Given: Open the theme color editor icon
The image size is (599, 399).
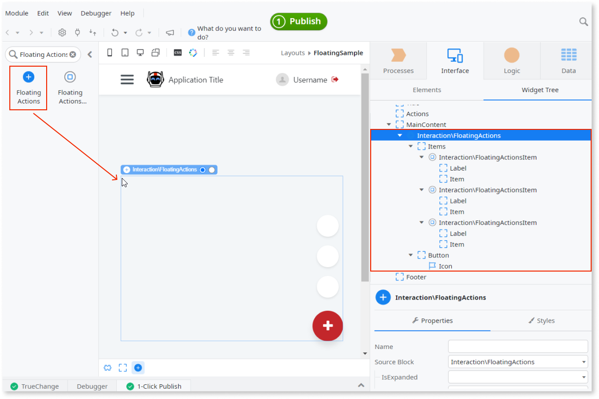Looking at the screenshot, I should (x=193, y=51).
